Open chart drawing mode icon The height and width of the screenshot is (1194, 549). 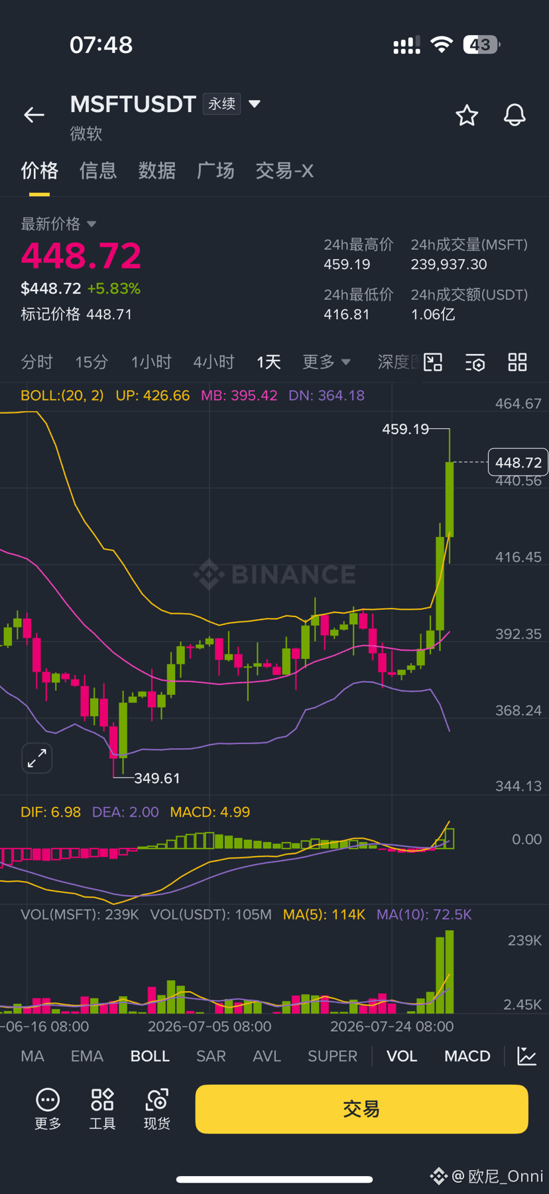[433, 362]
